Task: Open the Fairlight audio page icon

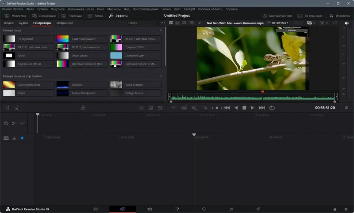Action: click(x=231, y=209)
